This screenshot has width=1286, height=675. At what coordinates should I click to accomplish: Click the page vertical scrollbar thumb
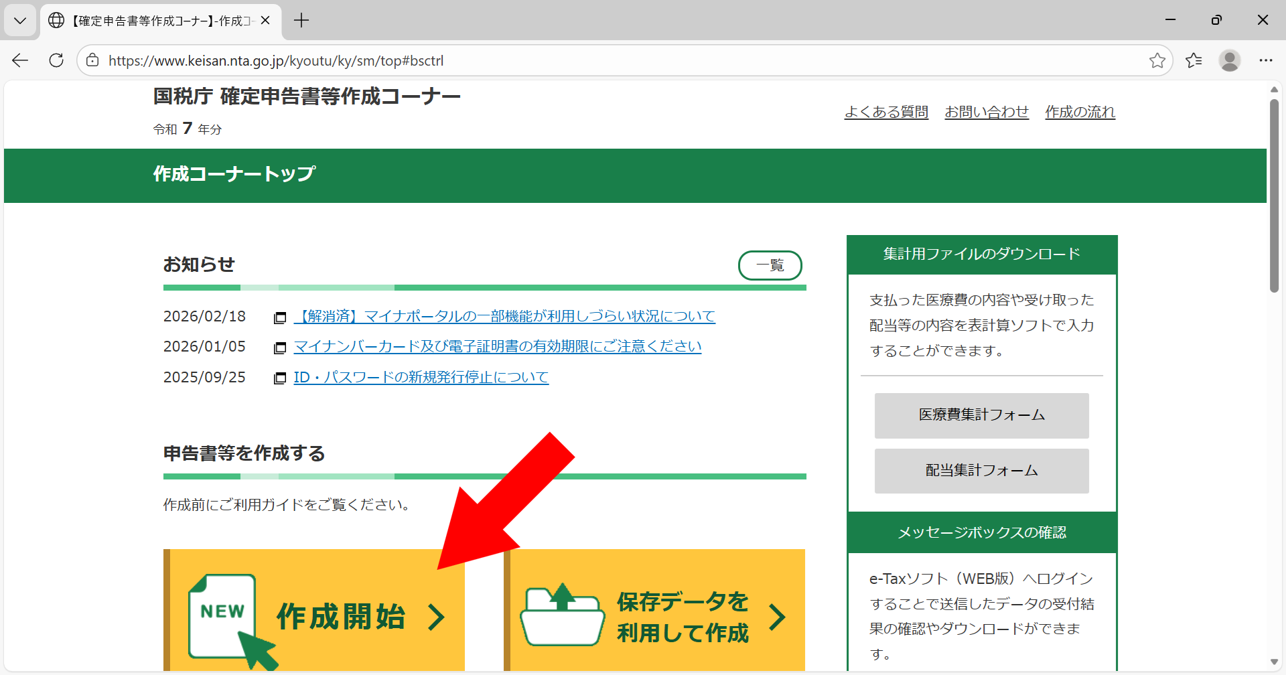pyautogui.click(x=1274, y=194)
